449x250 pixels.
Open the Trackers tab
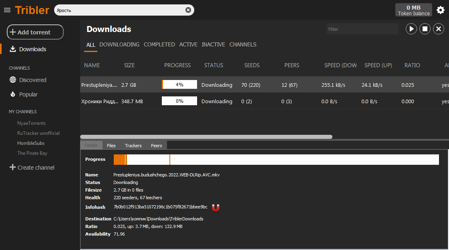pyautogui.click(x=133, y=146)
